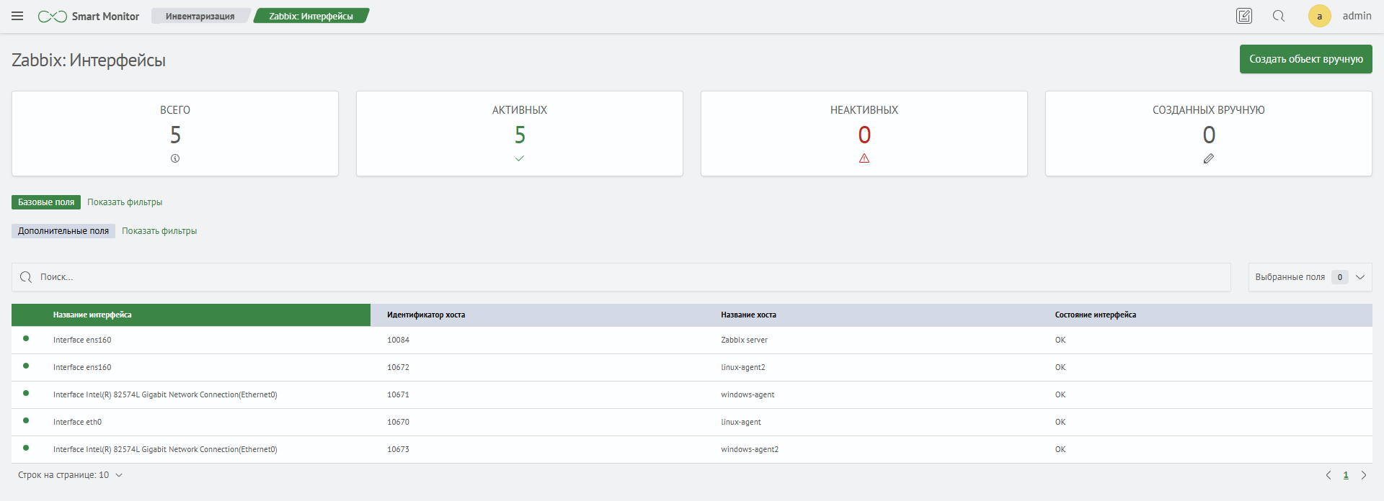This screenshot has height=501, width=1384.
Task: Click the Smart Monitor infinity logo
Action: click(53, 17)
